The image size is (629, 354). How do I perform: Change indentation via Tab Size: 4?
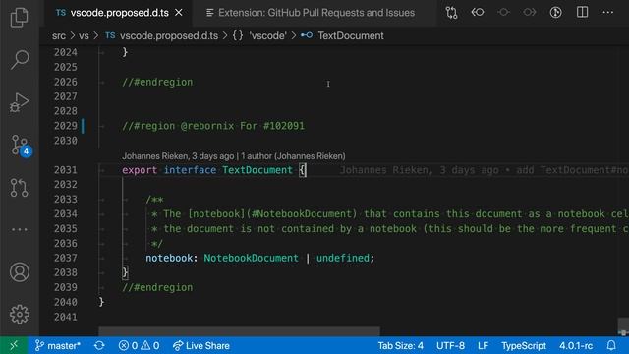[x=400, y=345]
